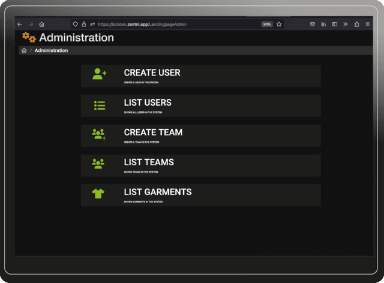Go to browser home page button
The width and height of the screenshot is (384, 283).
tap(41, 25)
